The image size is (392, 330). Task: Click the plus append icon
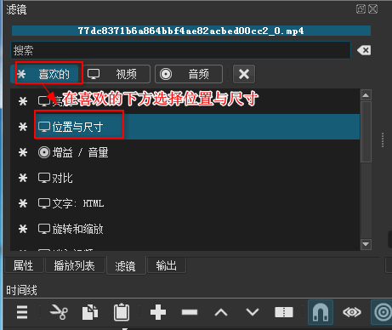coord(158,312)
